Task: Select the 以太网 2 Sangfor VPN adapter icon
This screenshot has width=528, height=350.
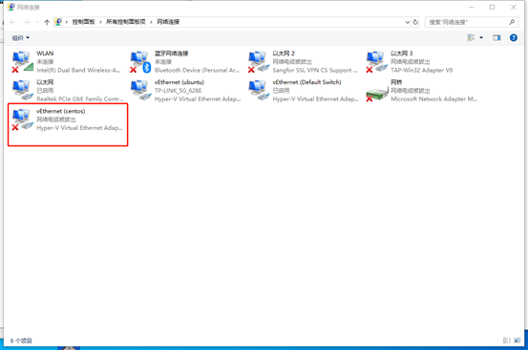Action: tap(259, 62)
